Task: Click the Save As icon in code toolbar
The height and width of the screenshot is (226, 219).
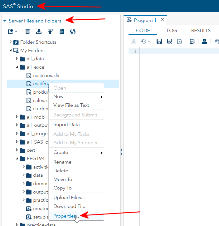Action: [169, 42]
